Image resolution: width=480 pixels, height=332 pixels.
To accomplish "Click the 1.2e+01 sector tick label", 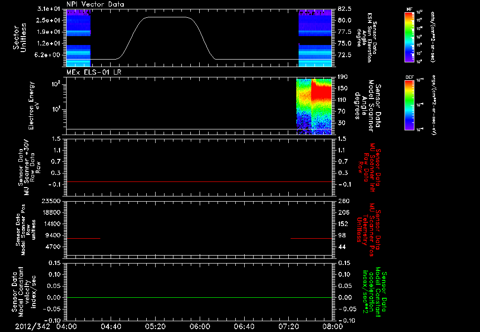I will [x=50, y=44].
